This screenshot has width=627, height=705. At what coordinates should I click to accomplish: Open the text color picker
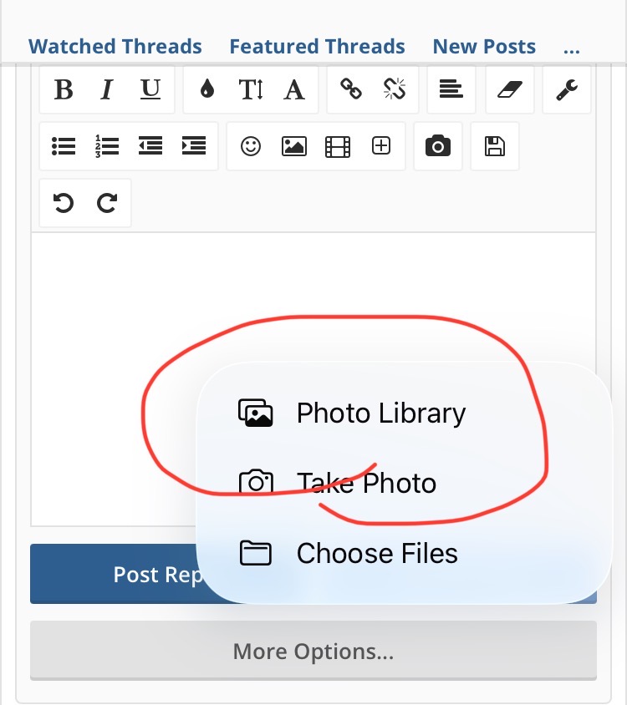click(x=207, y=90)
